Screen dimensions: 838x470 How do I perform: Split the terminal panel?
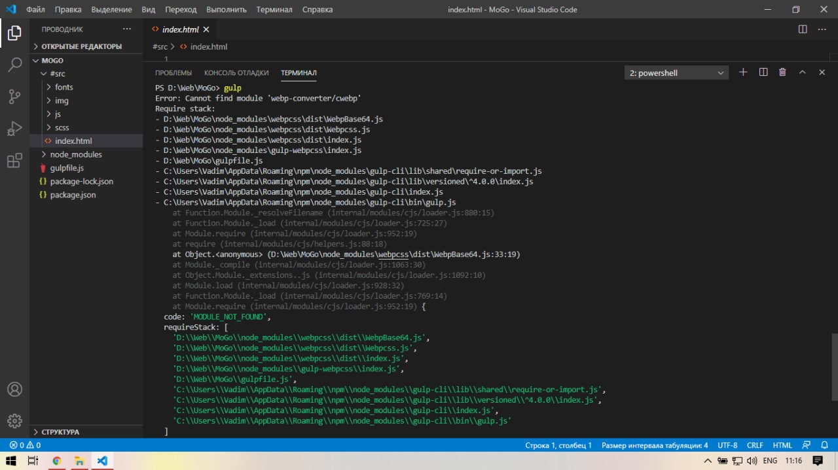763,73
